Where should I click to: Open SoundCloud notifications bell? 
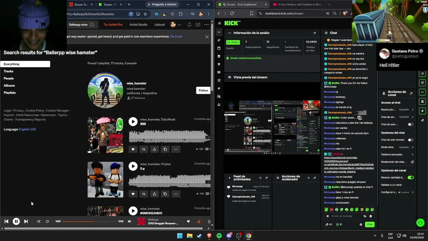(x=189, y=24)
